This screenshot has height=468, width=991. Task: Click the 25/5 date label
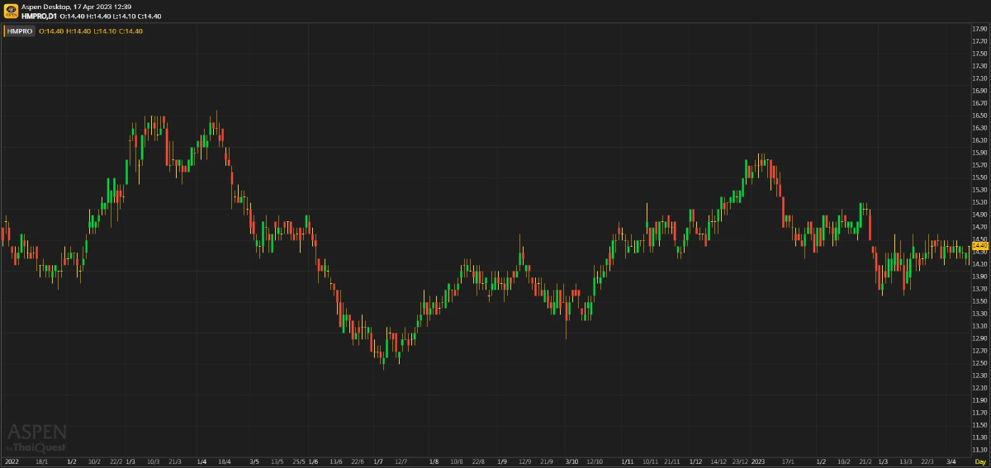tap(299, 461)
